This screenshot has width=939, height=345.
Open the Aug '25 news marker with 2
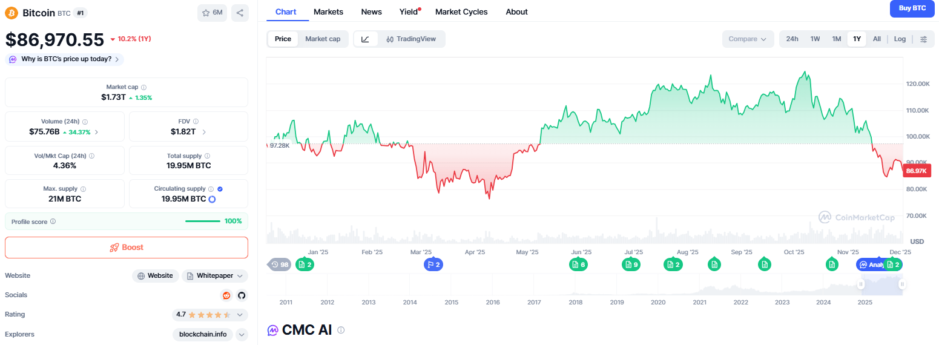pos(673,264)
